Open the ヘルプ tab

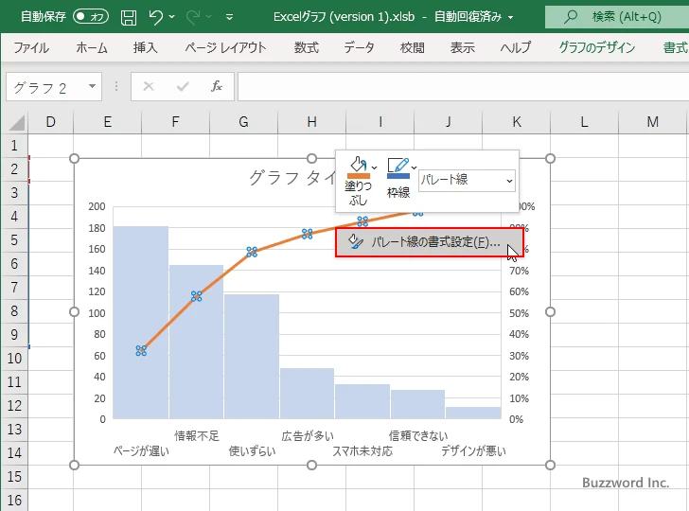[516, 47]
